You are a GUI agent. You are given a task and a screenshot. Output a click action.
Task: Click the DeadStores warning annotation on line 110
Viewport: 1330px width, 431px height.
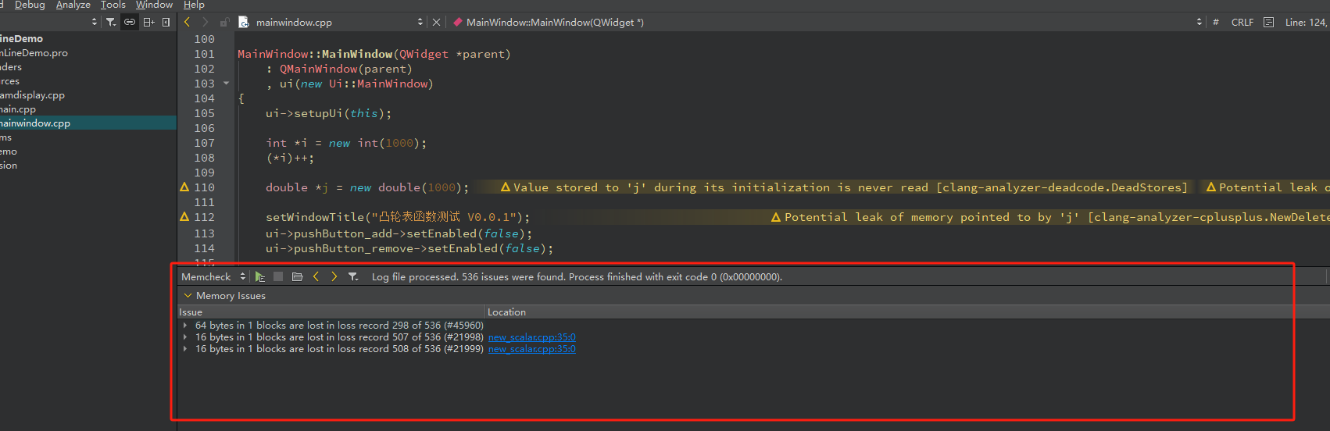[x=844, y=187]
